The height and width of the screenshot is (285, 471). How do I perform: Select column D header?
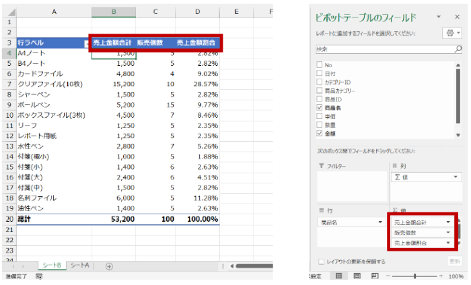coord(197,12)
